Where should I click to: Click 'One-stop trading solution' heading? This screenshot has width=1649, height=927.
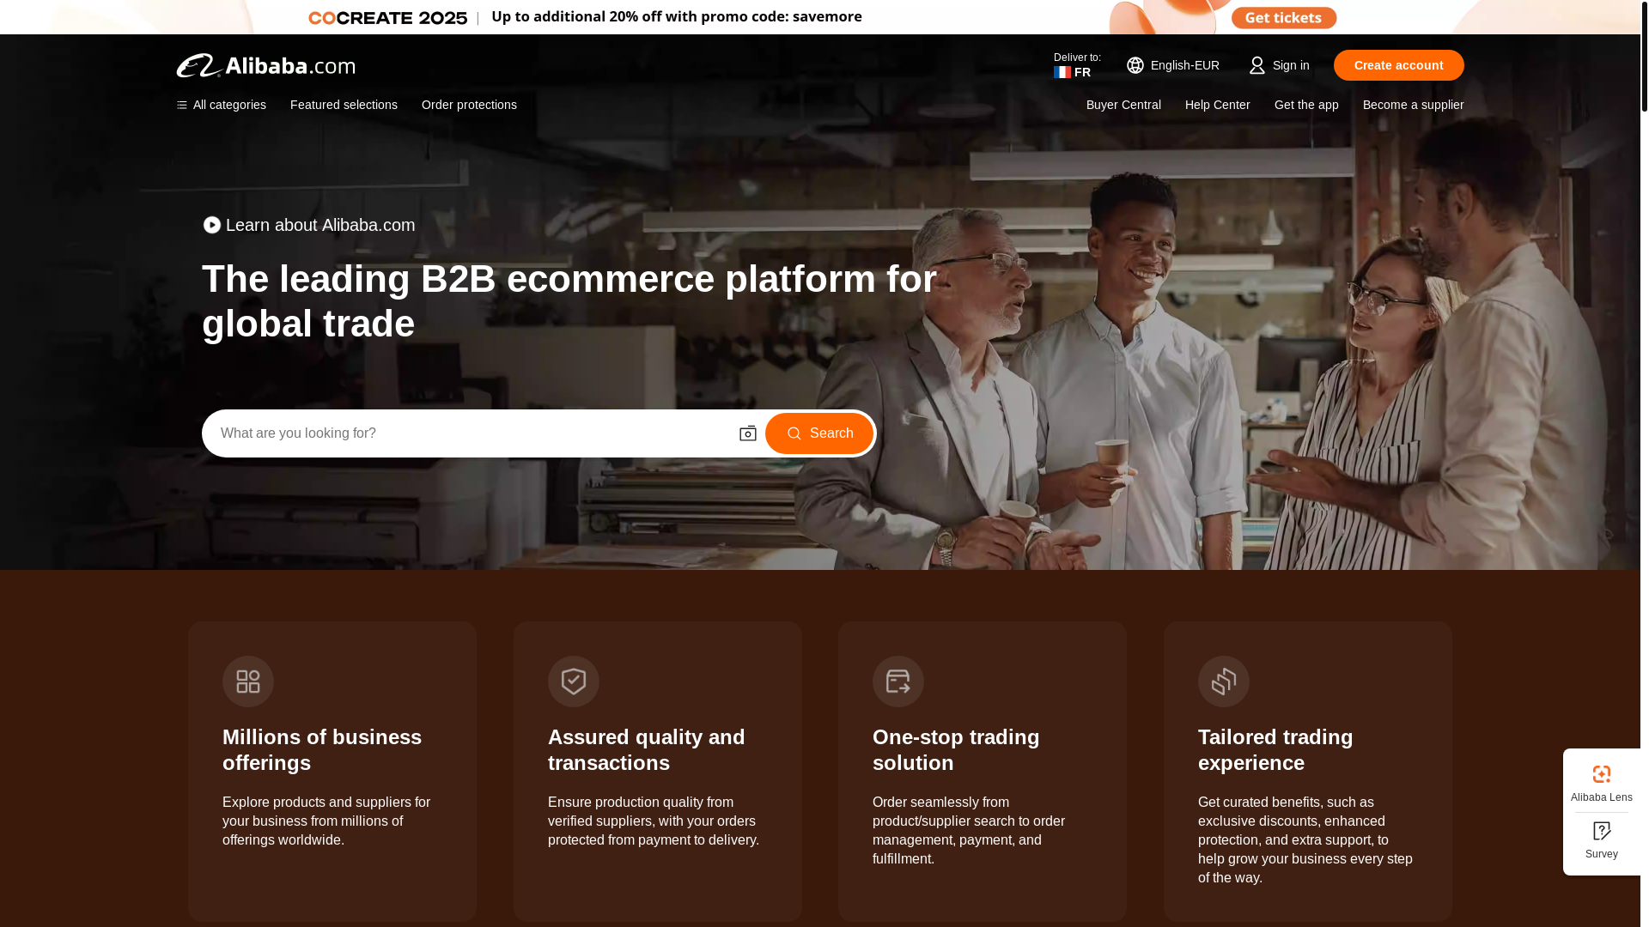(x=956, y=750)
